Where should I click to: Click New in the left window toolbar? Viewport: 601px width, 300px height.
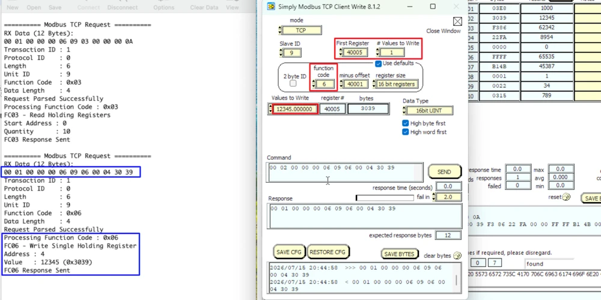coord(13,7)
